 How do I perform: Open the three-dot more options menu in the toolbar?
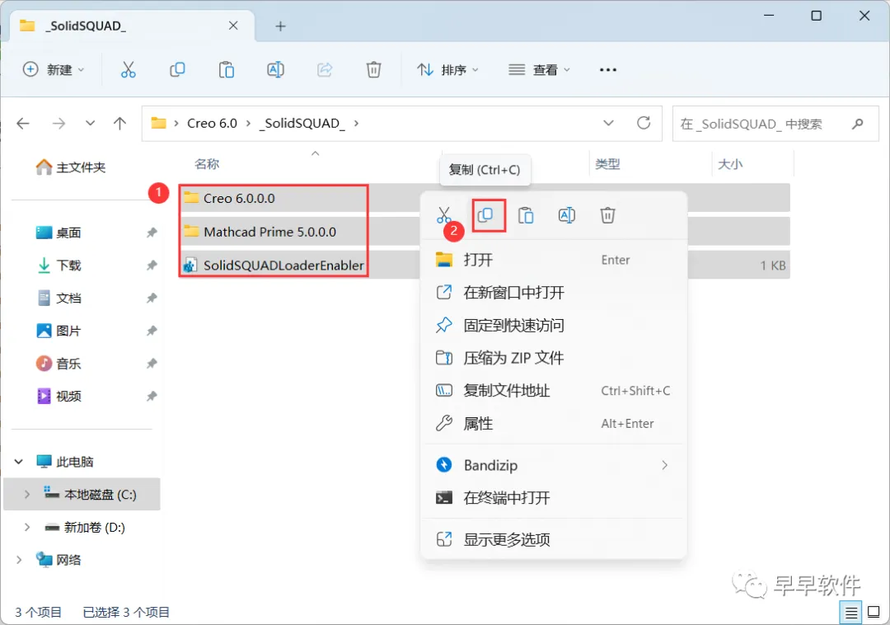click(x=608, y=70)
